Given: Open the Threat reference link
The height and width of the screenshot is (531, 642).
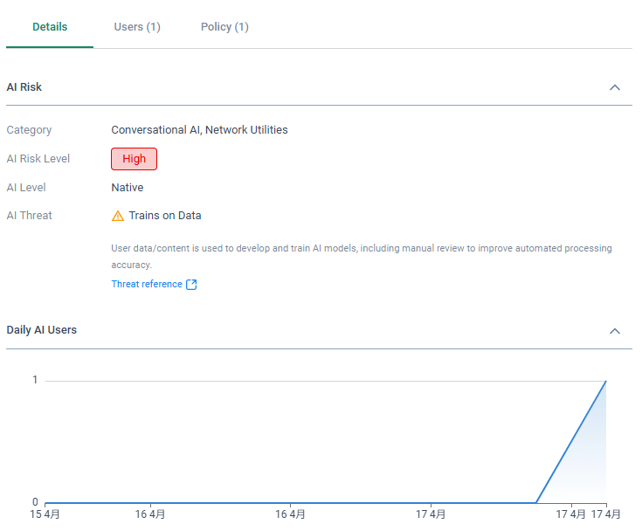Looking at the screenshot, I should [x=147, y=285].
